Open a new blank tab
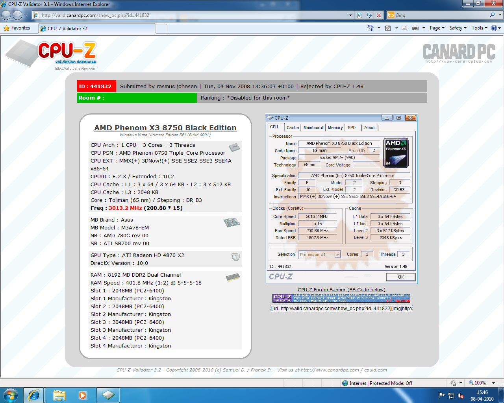The width and height of the screenshot is (504, 403). [x=161, y=29]
